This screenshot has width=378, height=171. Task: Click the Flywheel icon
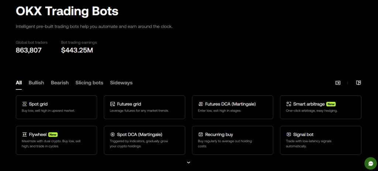[24, 134]
